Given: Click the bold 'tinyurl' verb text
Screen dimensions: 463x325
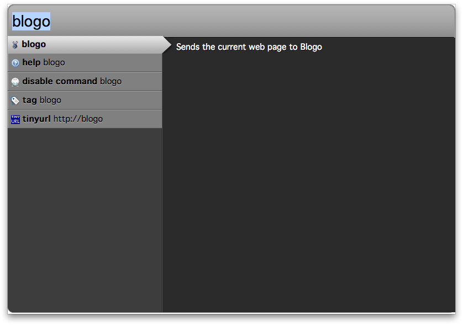Looking at the screenshot, I should point(36,119).
